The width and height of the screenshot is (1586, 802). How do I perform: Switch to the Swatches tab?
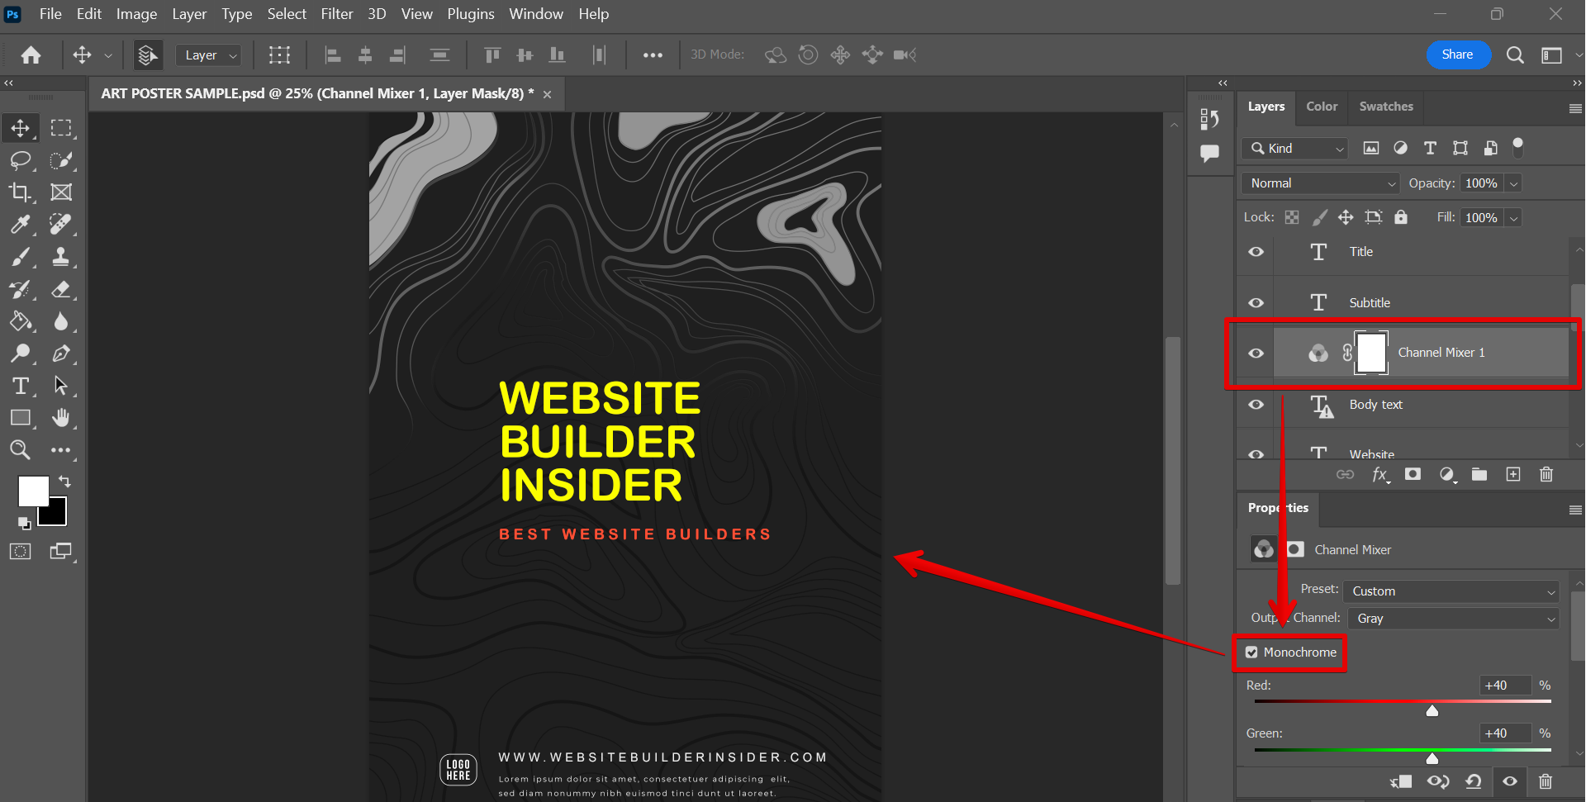point(1385,107)
